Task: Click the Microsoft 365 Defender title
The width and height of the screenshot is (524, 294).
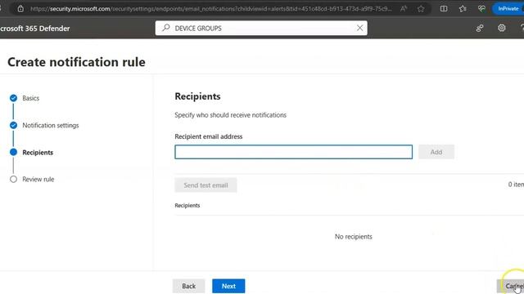Action: [x=34, y=29]
